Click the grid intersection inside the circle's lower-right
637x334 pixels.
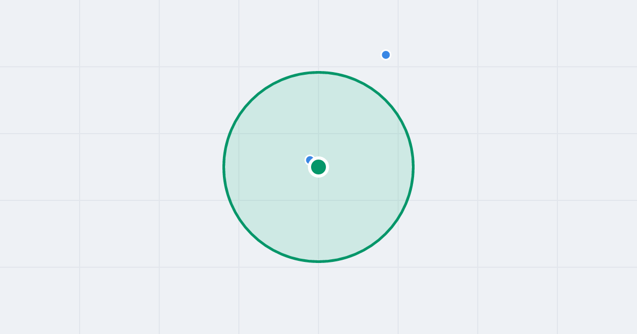tap(398, 200)
